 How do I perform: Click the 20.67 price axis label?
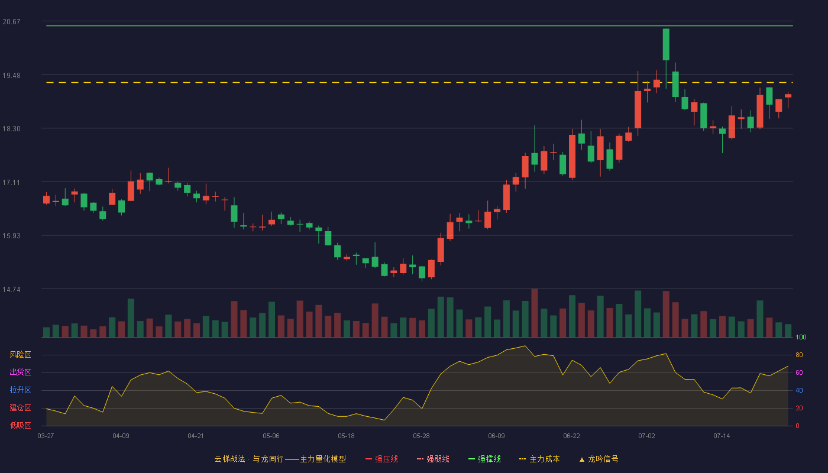click(x=11, y=22)
